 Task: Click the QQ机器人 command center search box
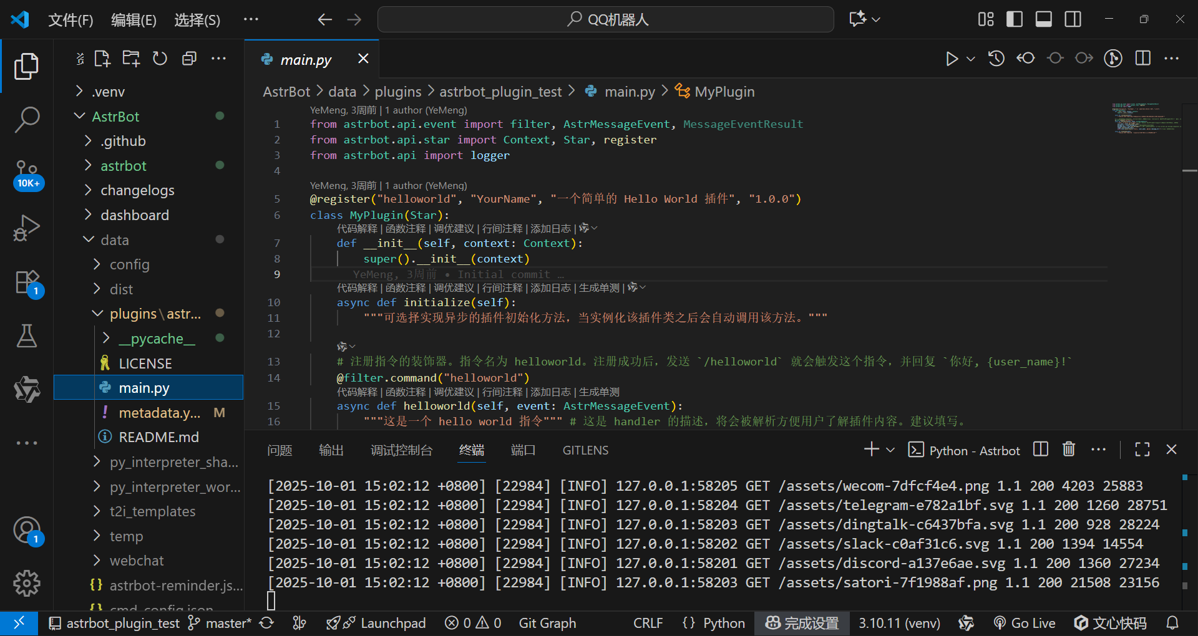605,19
